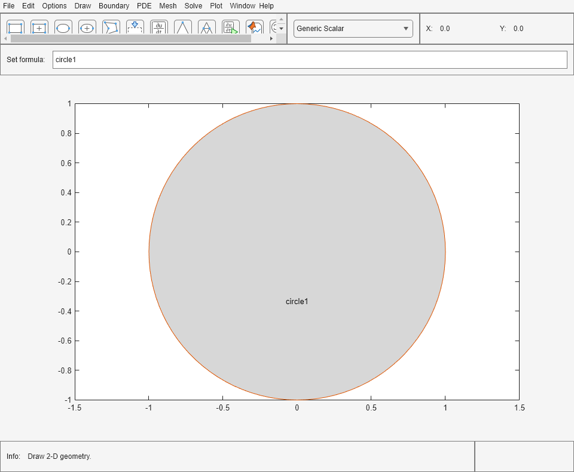574x472 pixels.
Task: Select the centered ellipse drawing tool
Action: pyautogui.click(x=87, y=27)
